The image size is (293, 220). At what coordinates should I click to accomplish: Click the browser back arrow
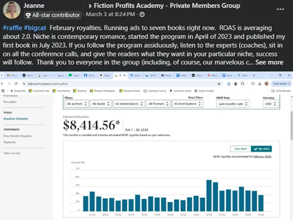pyautogui.click(x=4, y=83)
